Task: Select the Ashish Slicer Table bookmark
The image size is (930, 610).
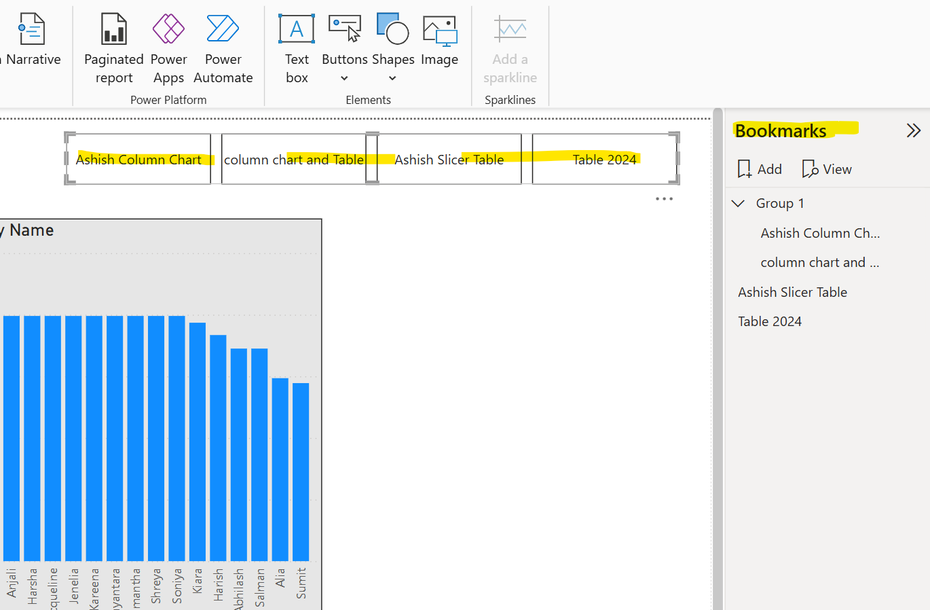Action: (x=792, y=291)
